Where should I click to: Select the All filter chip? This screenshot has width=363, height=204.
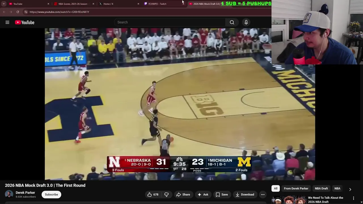click(x=276, y=188)
